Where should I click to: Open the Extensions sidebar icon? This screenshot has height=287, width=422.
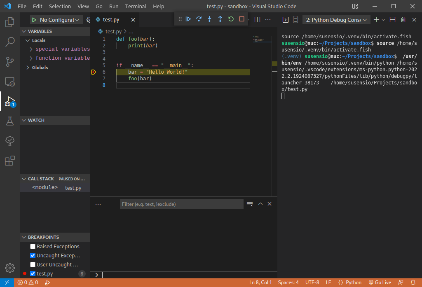[9, 161]
